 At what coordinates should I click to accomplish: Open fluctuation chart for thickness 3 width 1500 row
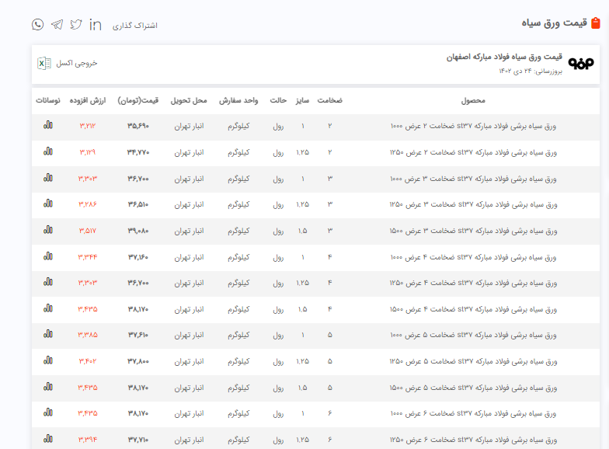[48, 231]
